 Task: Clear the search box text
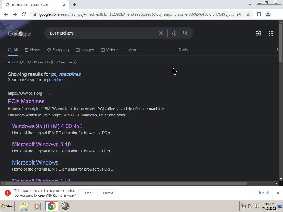click(161, 33)
